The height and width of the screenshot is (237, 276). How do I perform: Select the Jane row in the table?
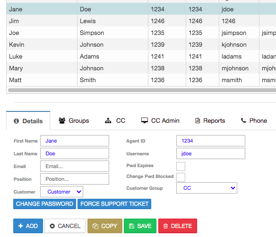[141, 9]
